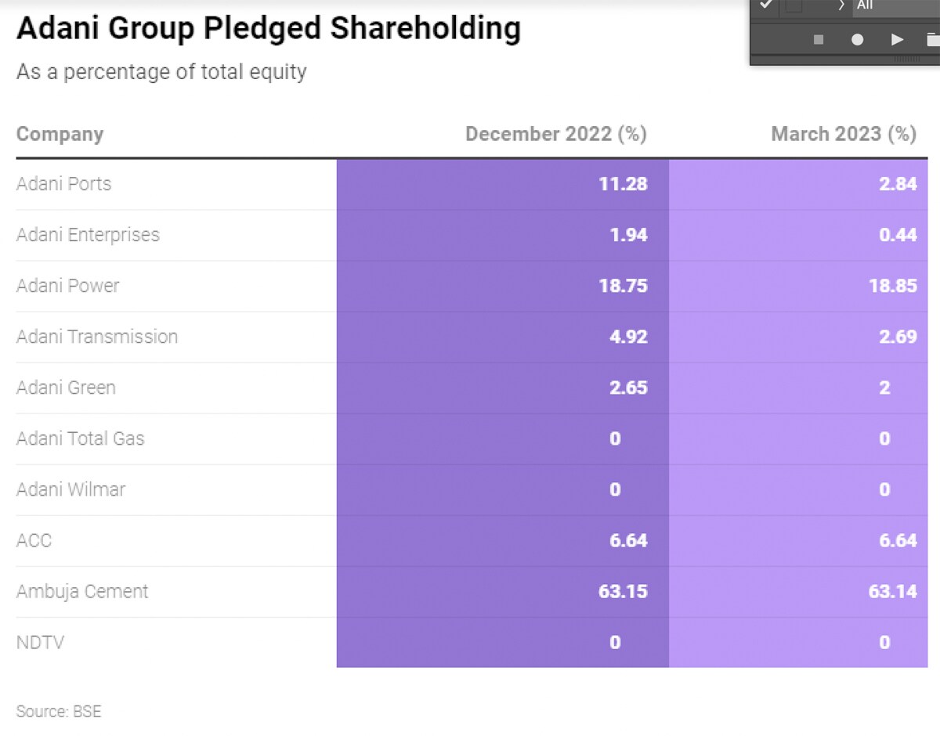Click the play action triangle

click(897, 39)
